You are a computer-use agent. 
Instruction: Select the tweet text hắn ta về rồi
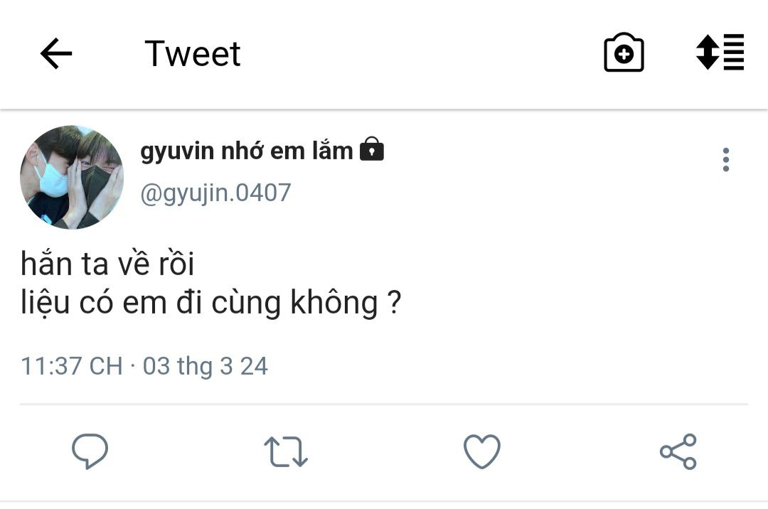pyautogui.click(x=108, y=264)
